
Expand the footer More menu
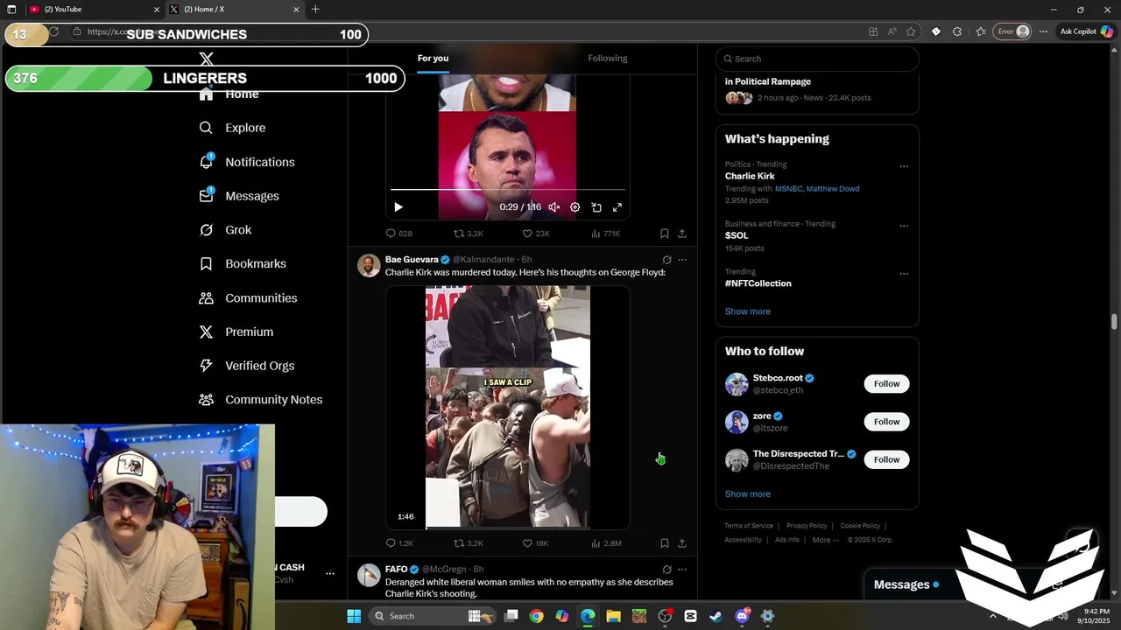point(826,540)
